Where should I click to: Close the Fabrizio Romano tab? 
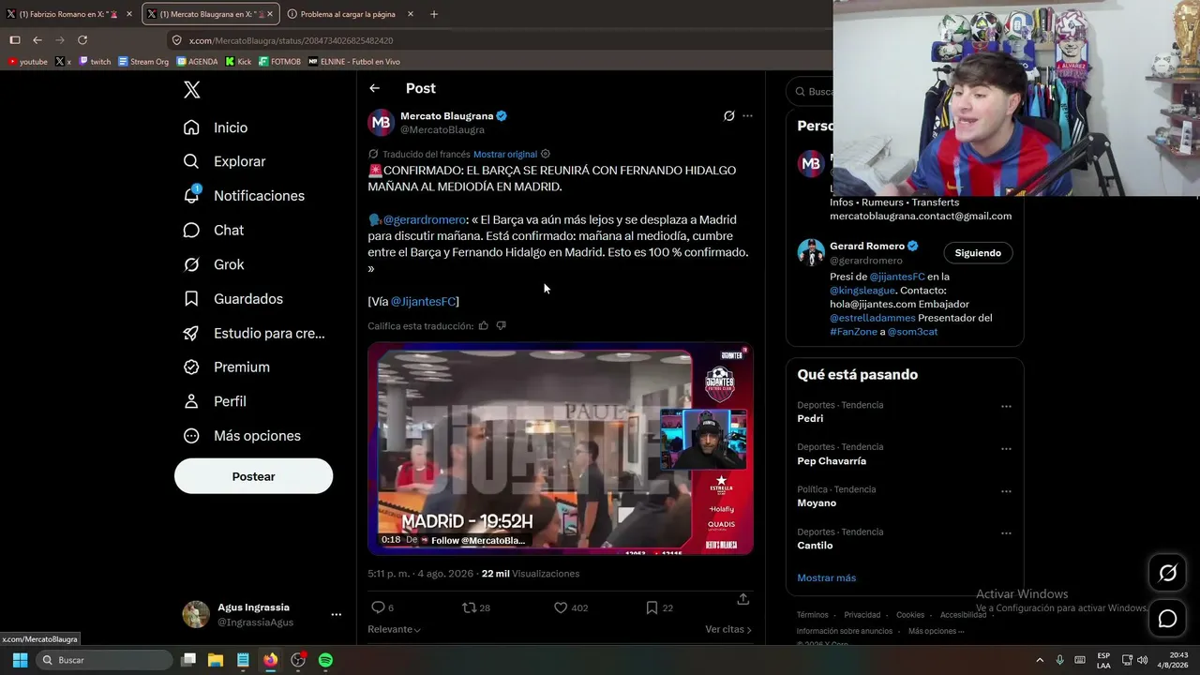[128, 14]
